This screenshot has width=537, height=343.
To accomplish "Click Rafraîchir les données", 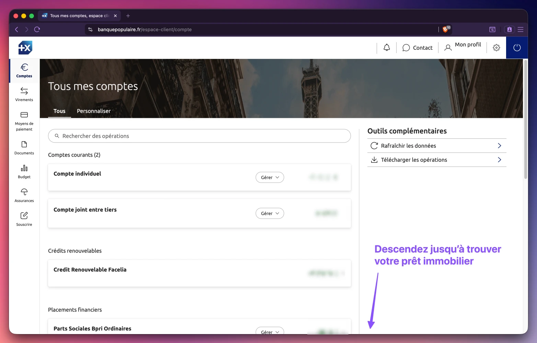I will coord(437,146).
